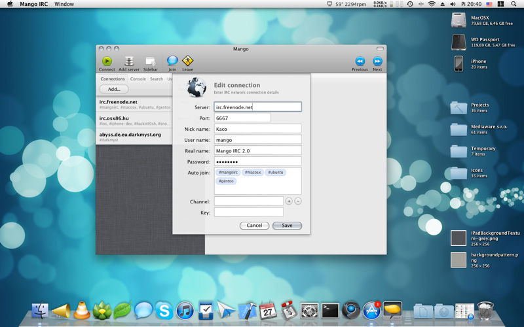Viewport: 524px width, 327px height.
Task: Switch to the Search tab
Action: click(x=157, y=78)
